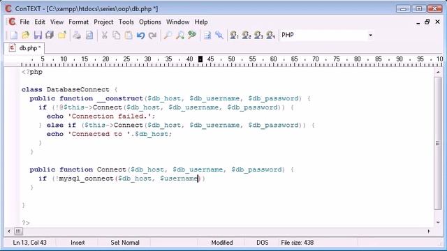Click the 'Insert' status bar entry
This screenshot has height=251, width=447.
[78, 243]
